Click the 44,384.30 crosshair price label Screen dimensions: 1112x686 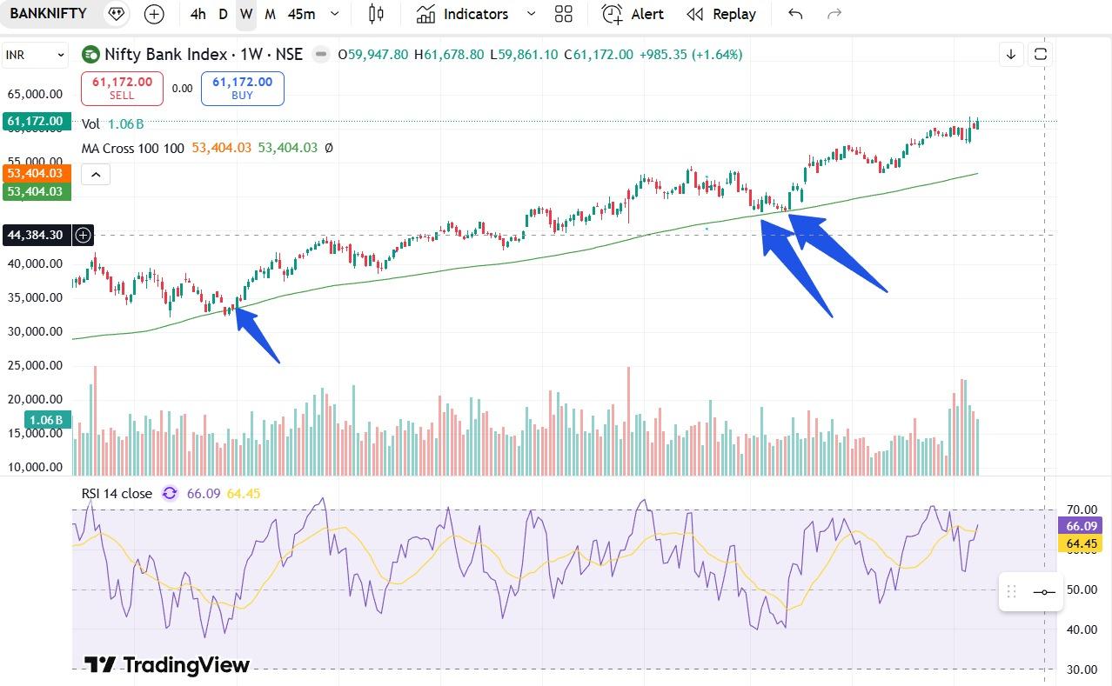(36, 235)
